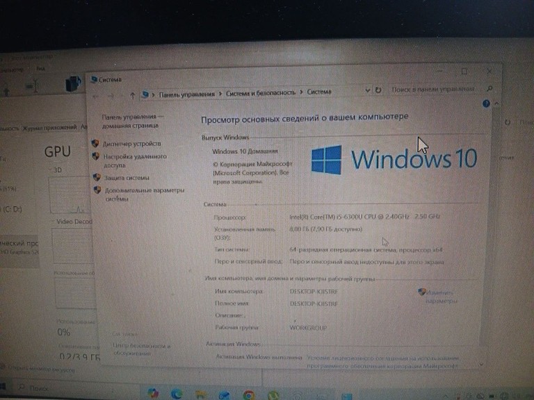Select processor value Intel Core i5-6300U text
Viewport: 534px width, 400px height.
(364, 217)
